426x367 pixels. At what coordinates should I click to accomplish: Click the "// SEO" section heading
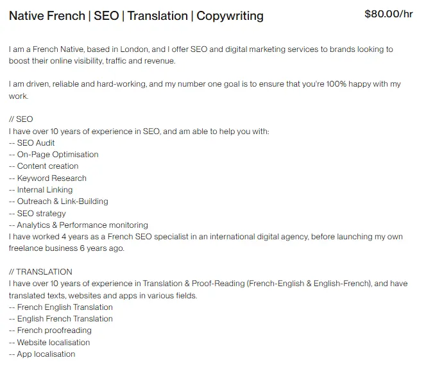click(21, 119)
